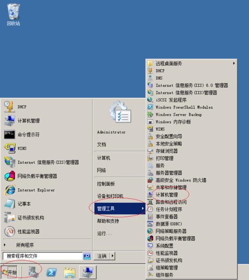This screenshot has width=249, height=280.
Task: Click the Administrator user name link
Action: click(x=112, y=132)
